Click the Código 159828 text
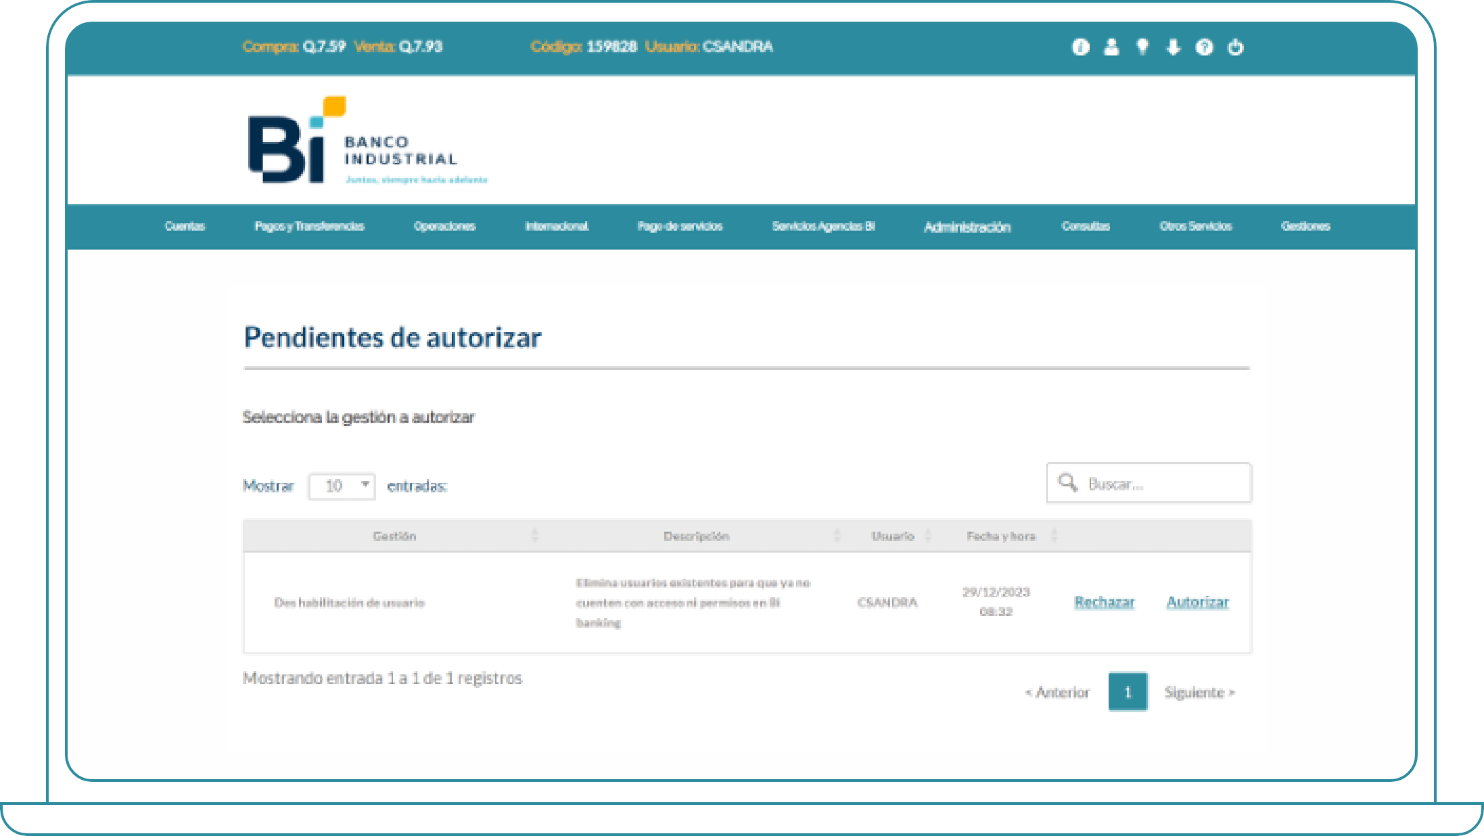This screenshot has height=836, width=1484. [x=584, y=47]
